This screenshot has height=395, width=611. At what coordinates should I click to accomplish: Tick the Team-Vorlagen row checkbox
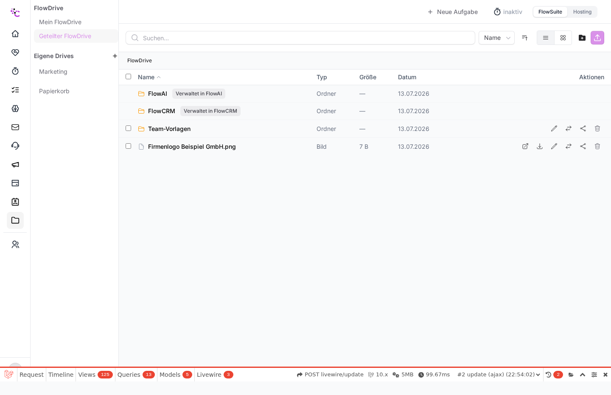128,128
